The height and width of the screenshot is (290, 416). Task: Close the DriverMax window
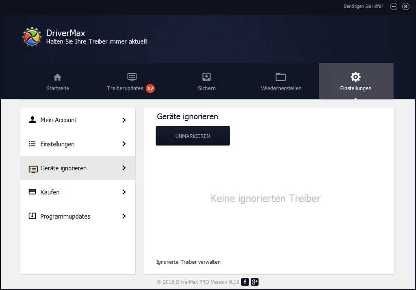[406, 6]
